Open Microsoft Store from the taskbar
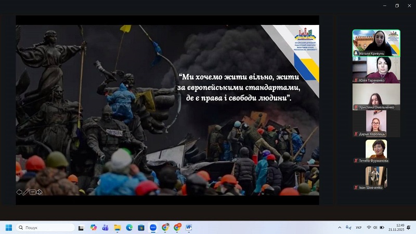This screenshot has width=416, height=234. tap(141, 227)
